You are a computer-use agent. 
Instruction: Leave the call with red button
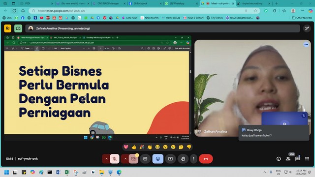tap(206, 159)
